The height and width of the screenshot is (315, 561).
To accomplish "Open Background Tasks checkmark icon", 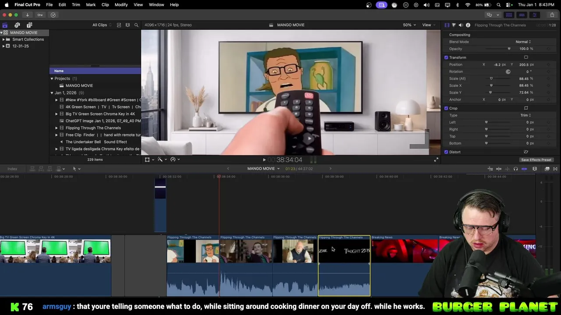I will 53,15.
